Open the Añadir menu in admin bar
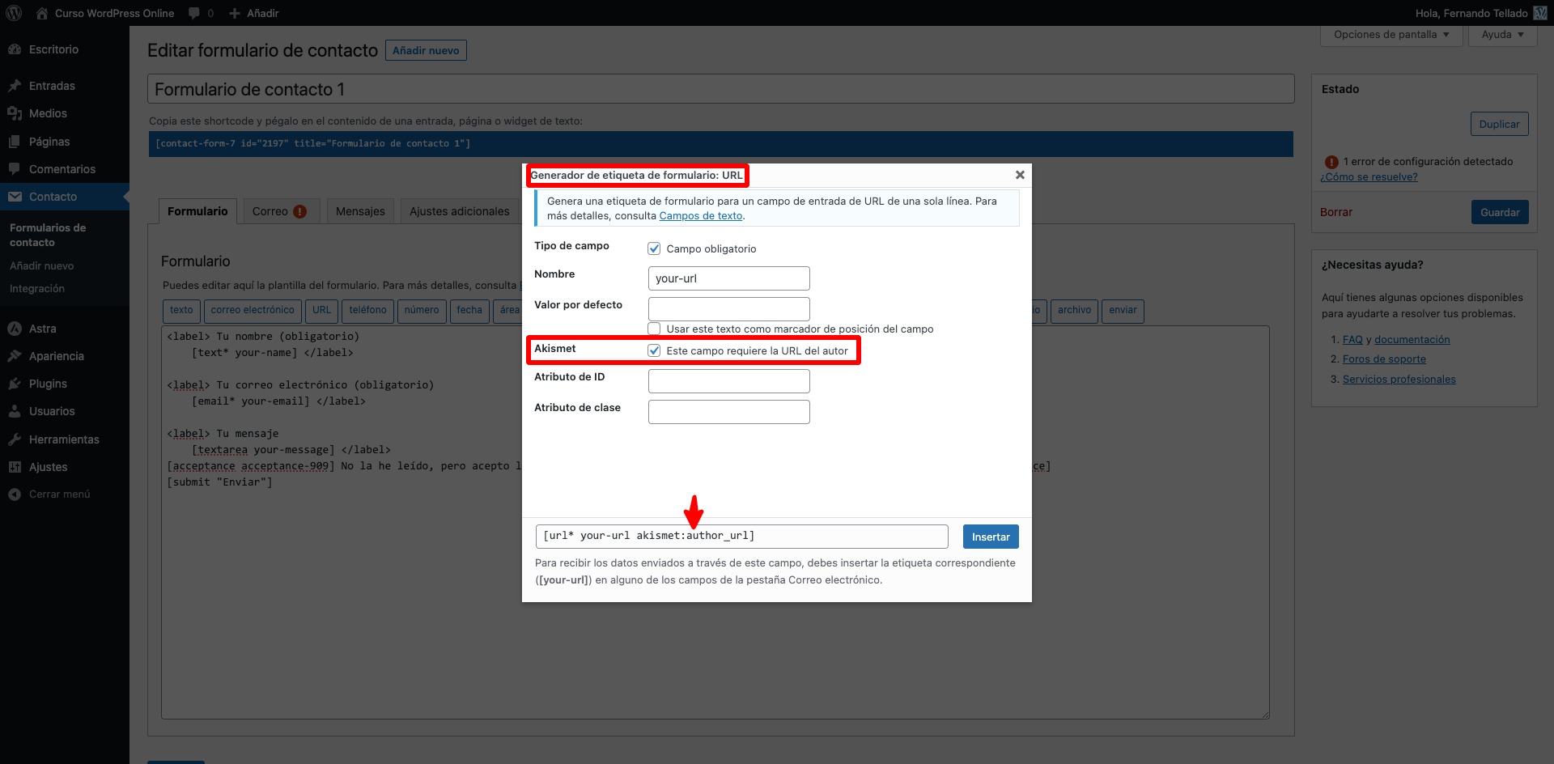The width and height of the screenshot is (1554, 764). [254, 13]
